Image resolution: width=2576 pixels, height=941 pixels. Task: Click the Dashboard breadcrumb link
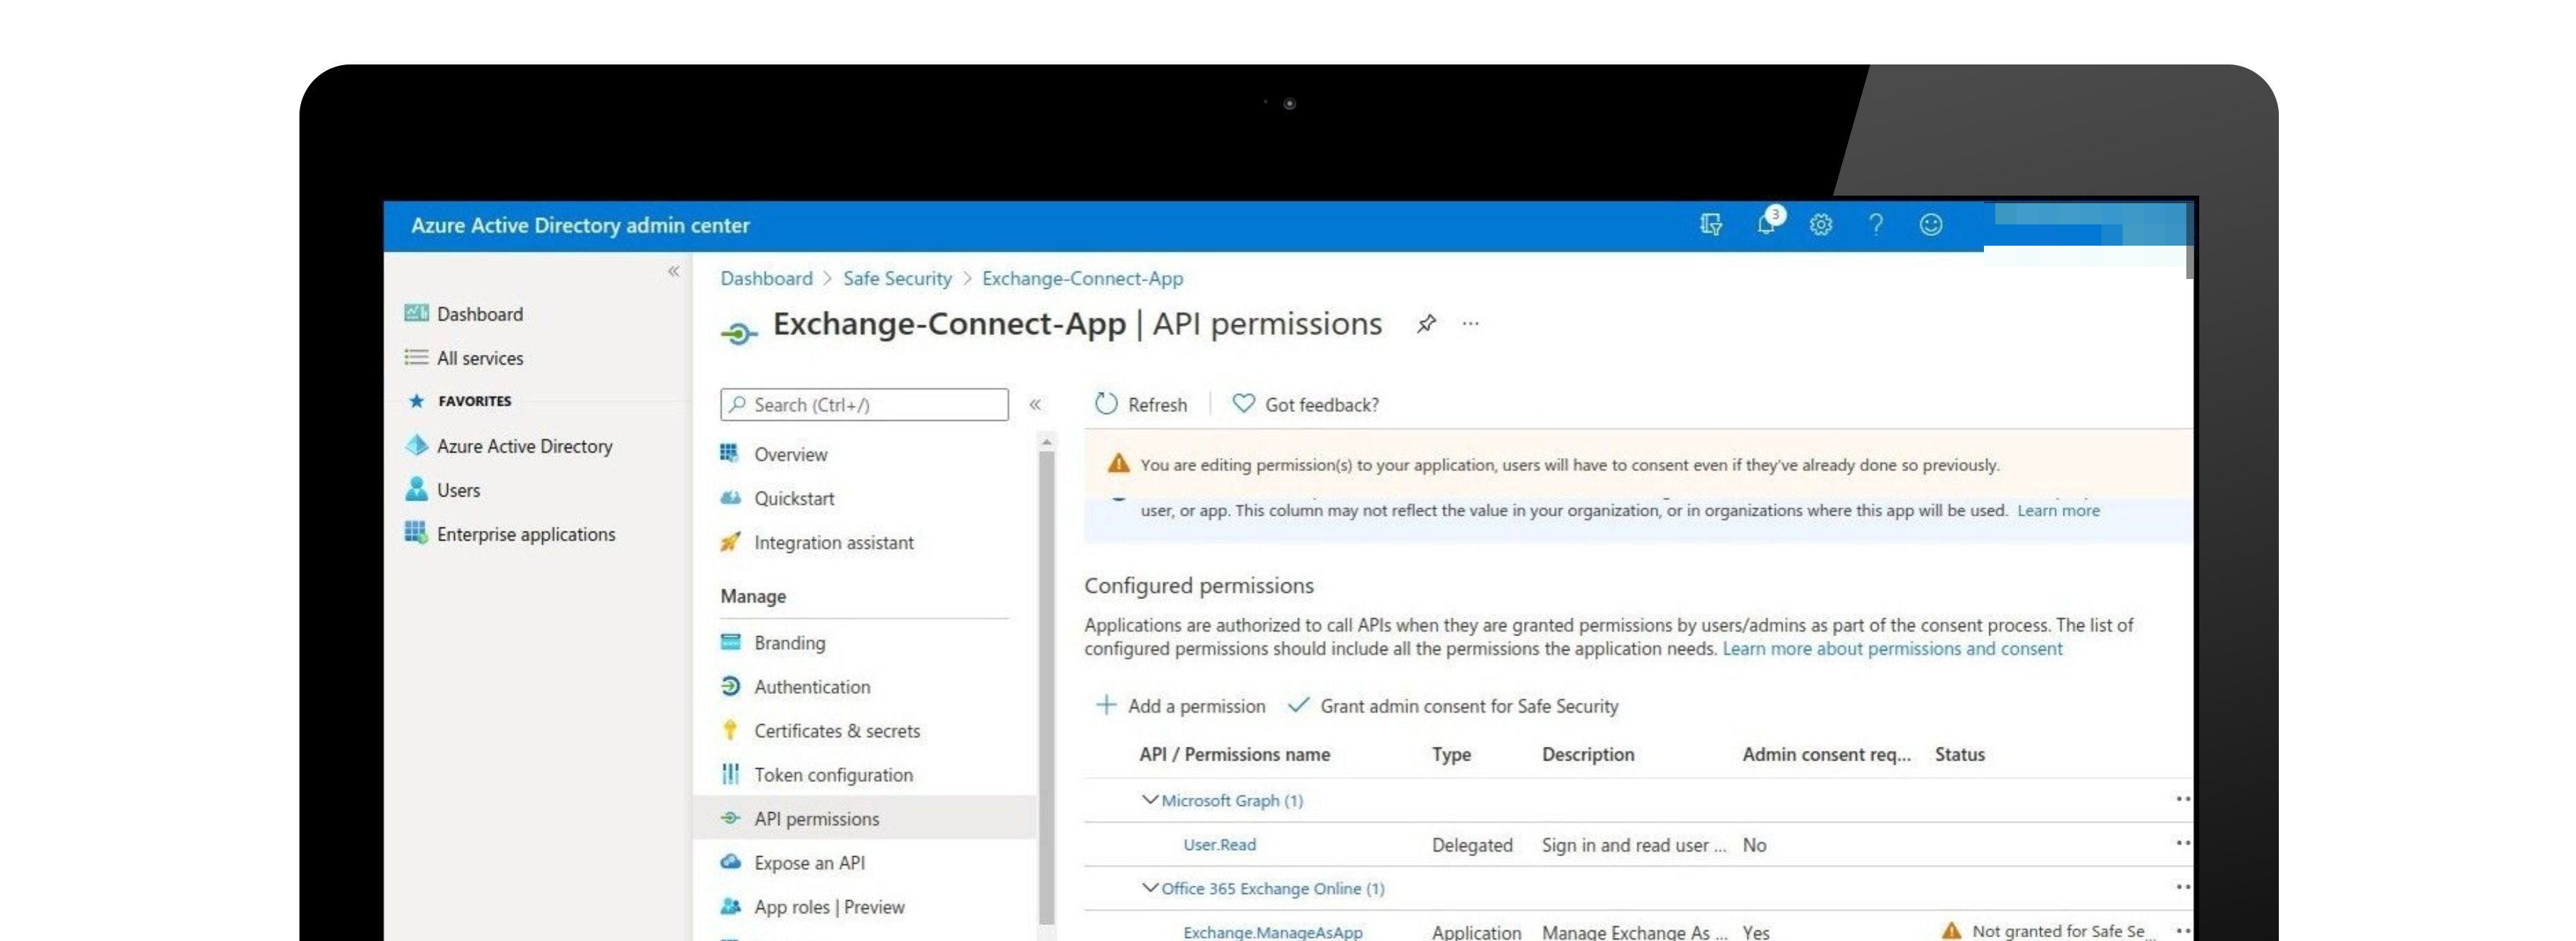766,278
